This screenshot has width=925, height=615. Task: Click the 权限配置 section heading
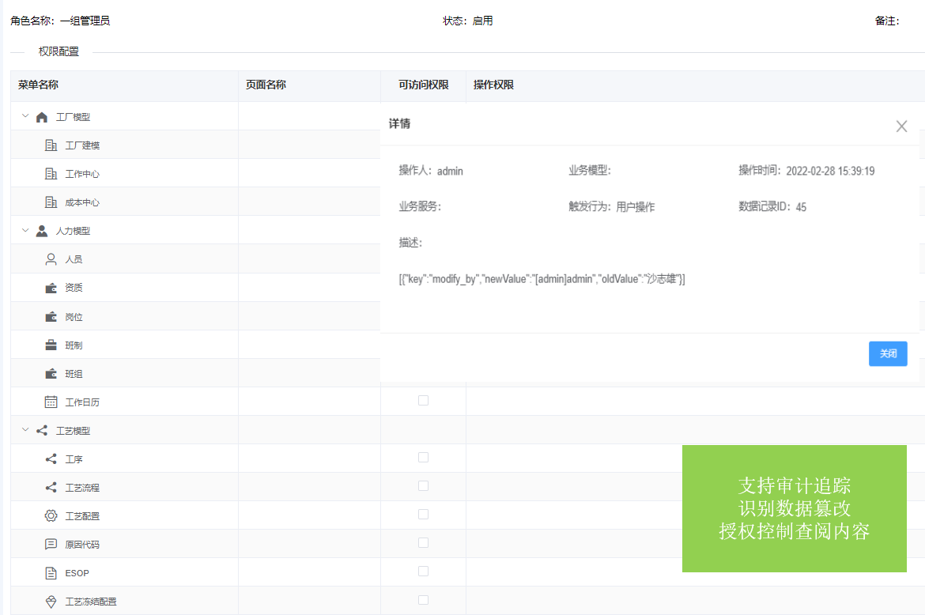pos(59,51)
